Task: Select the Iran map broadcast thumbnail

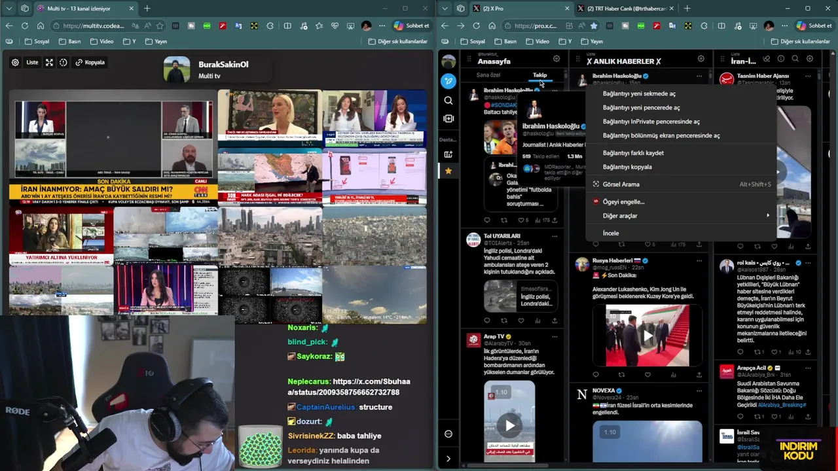Action: (270, 178)
